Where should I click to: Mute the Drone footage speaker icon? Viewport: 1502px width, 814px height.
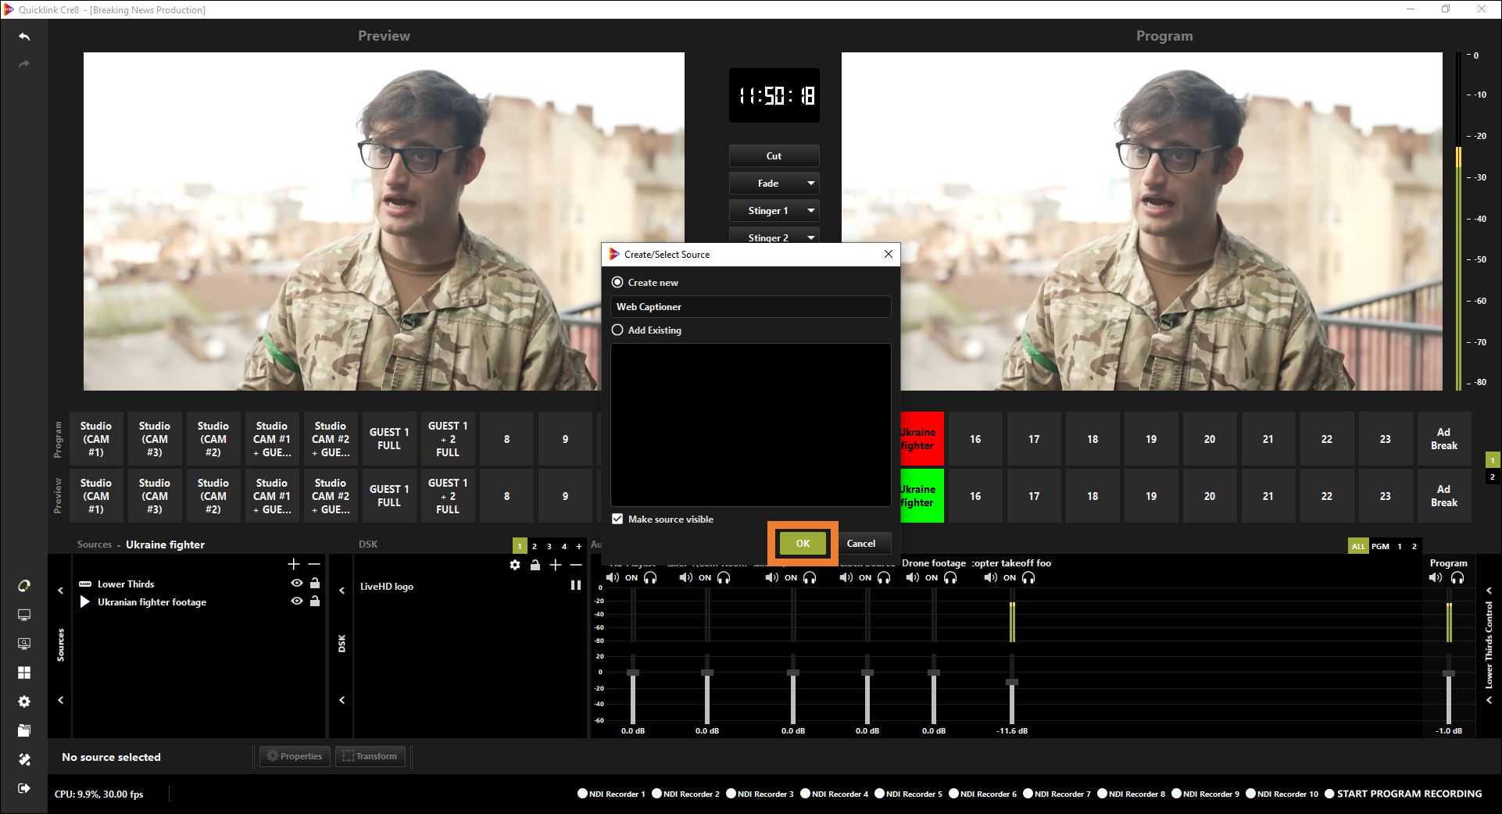(x=913, y=578)
